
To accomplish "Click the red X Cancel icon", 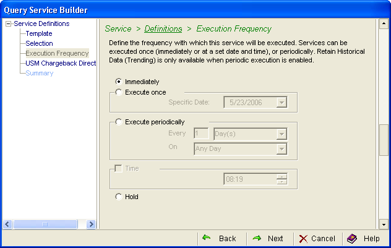I will (x=303, y=239).
